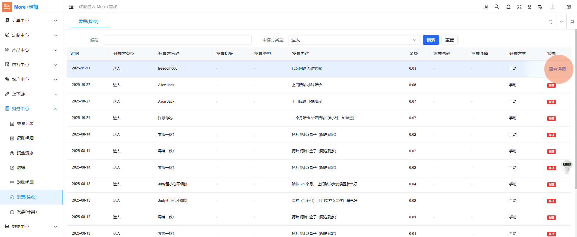Click the blue 搜索 button
This screenshot has width=577, height=237.
point(431,40)
